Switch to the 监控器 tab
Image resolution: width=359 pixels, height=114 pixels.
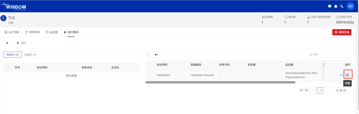pos(52,32)
